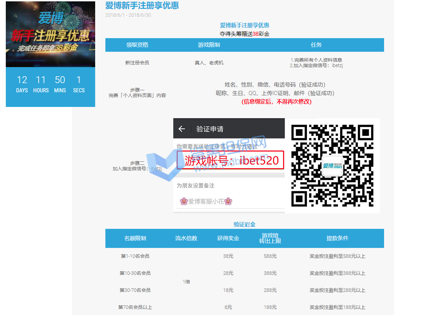The image size is (425, 315).
Task: Click the 爱博 logo inside the QR code
Action: point(332,166)
